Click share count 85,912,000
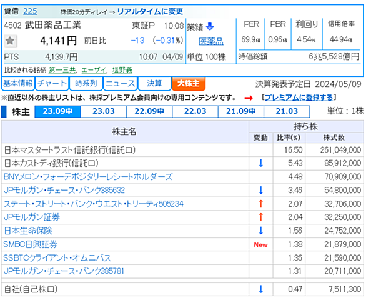Viewport: 366px width, 300px height. [x=343, y=163]
